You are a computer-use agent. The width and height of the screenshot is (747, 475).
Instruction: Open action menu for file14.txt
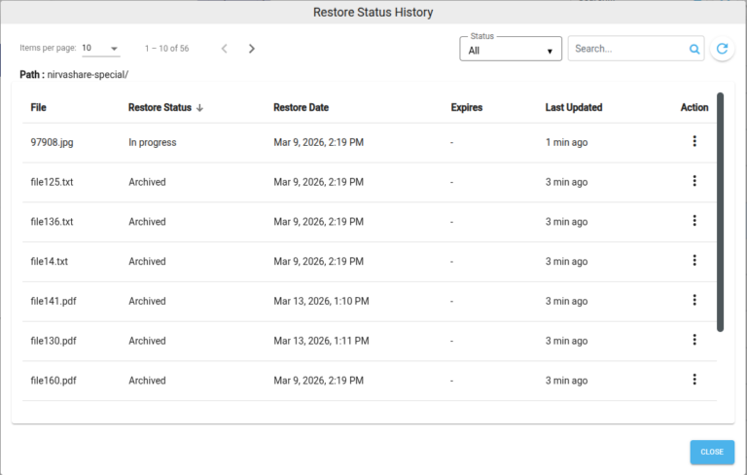point(694,261)
